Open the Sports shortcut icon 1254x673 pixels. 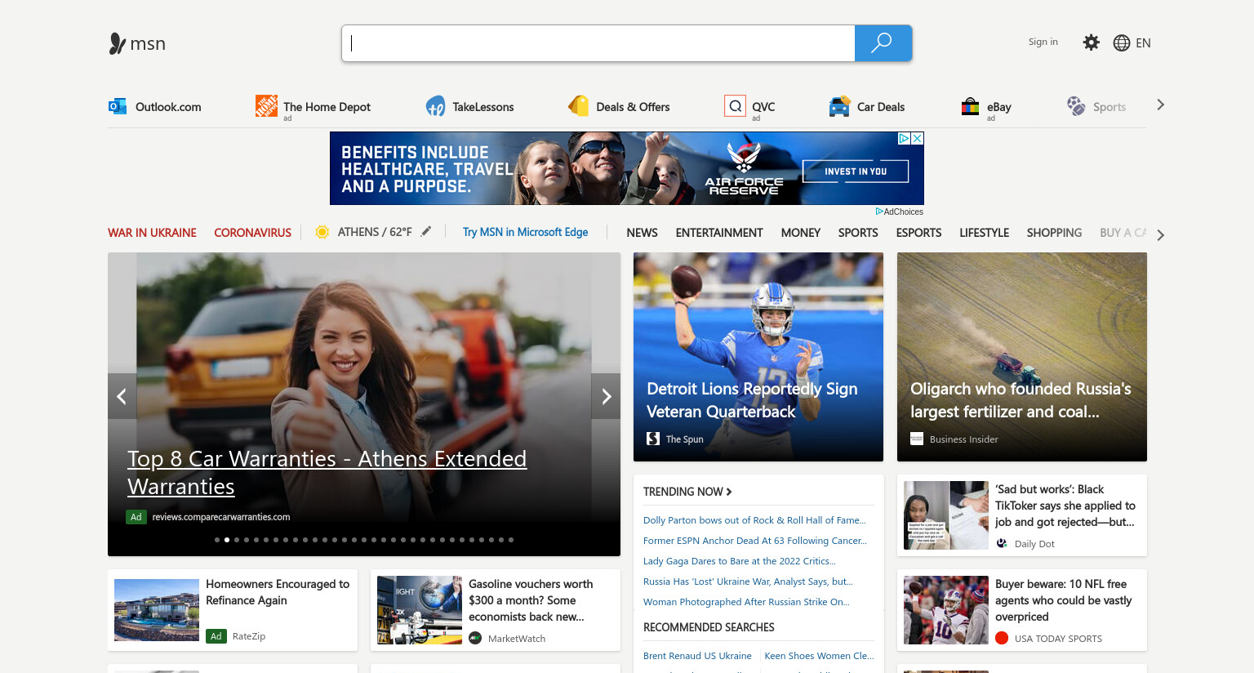(x=1076, y=106)
